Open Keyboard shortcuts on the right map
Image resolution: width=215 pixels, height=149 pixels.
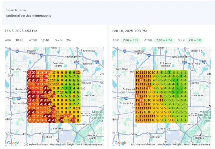(x=146, y=144)
